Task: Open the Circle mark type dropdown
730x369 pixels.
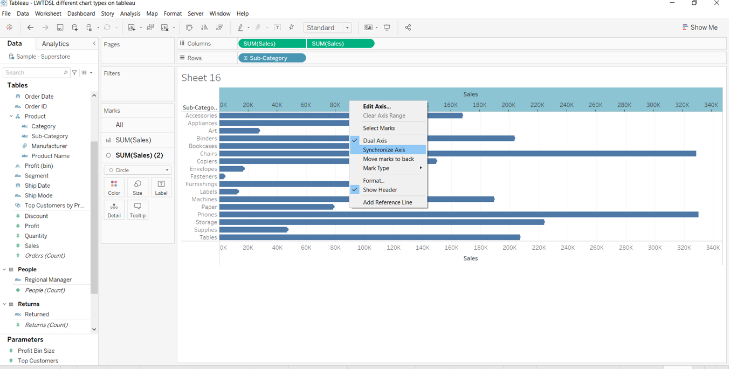Action: (x=137, y=170)
